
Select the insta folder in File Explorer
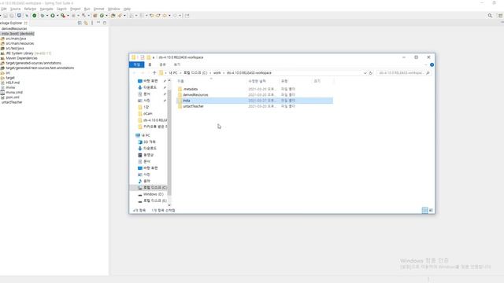coord(255,101)
